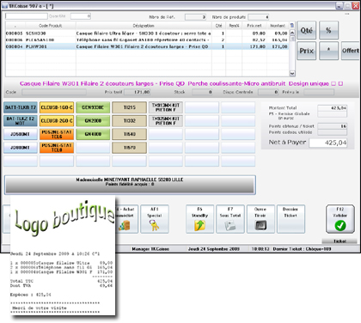Select the BAT-TLKZ T2 MOT shortcut
Screen dimensions: 361x323
tap(21, 121)
